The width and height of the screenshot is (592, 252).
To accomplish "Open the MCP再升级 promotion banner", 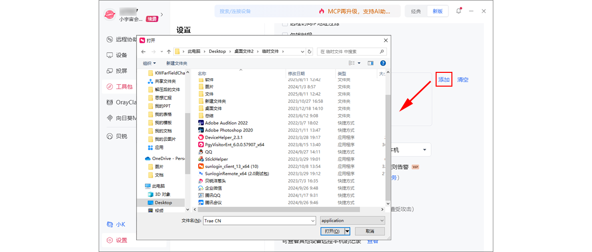I will (x=355, y=11).
